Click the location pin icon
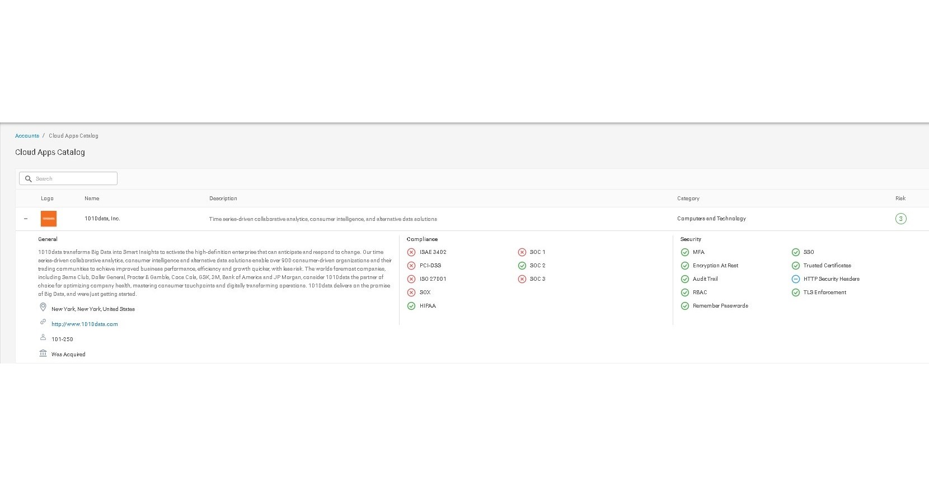 click(43, 307)
